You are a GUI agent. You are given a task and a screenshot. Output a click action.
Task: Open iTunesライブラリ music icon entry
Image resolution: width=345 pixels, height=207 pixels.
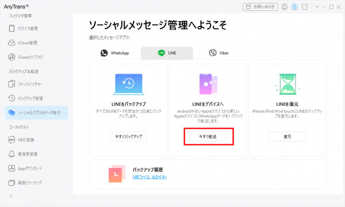pyautogui.click(x=25, y=57)
